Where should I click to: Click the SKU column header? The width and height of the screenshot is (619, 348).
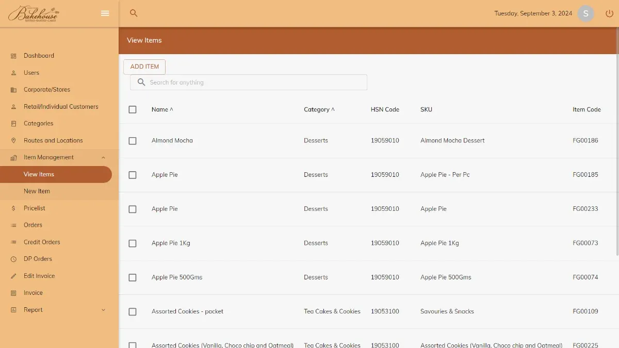426,109
